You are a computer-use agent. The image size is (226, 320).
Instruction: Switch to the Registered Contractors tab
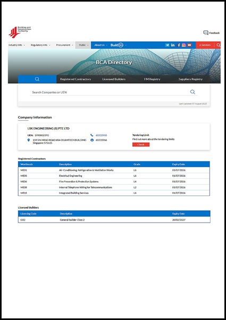point(76,79)
